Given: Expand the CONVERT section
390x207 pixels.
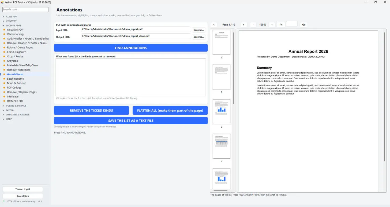Looking at the screenshot, I should (x=11, y=21).
